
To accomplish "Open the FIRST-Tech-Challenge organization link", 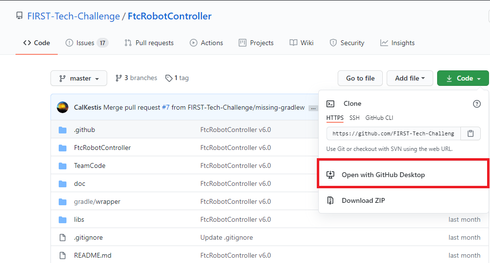I will point(73,16).
